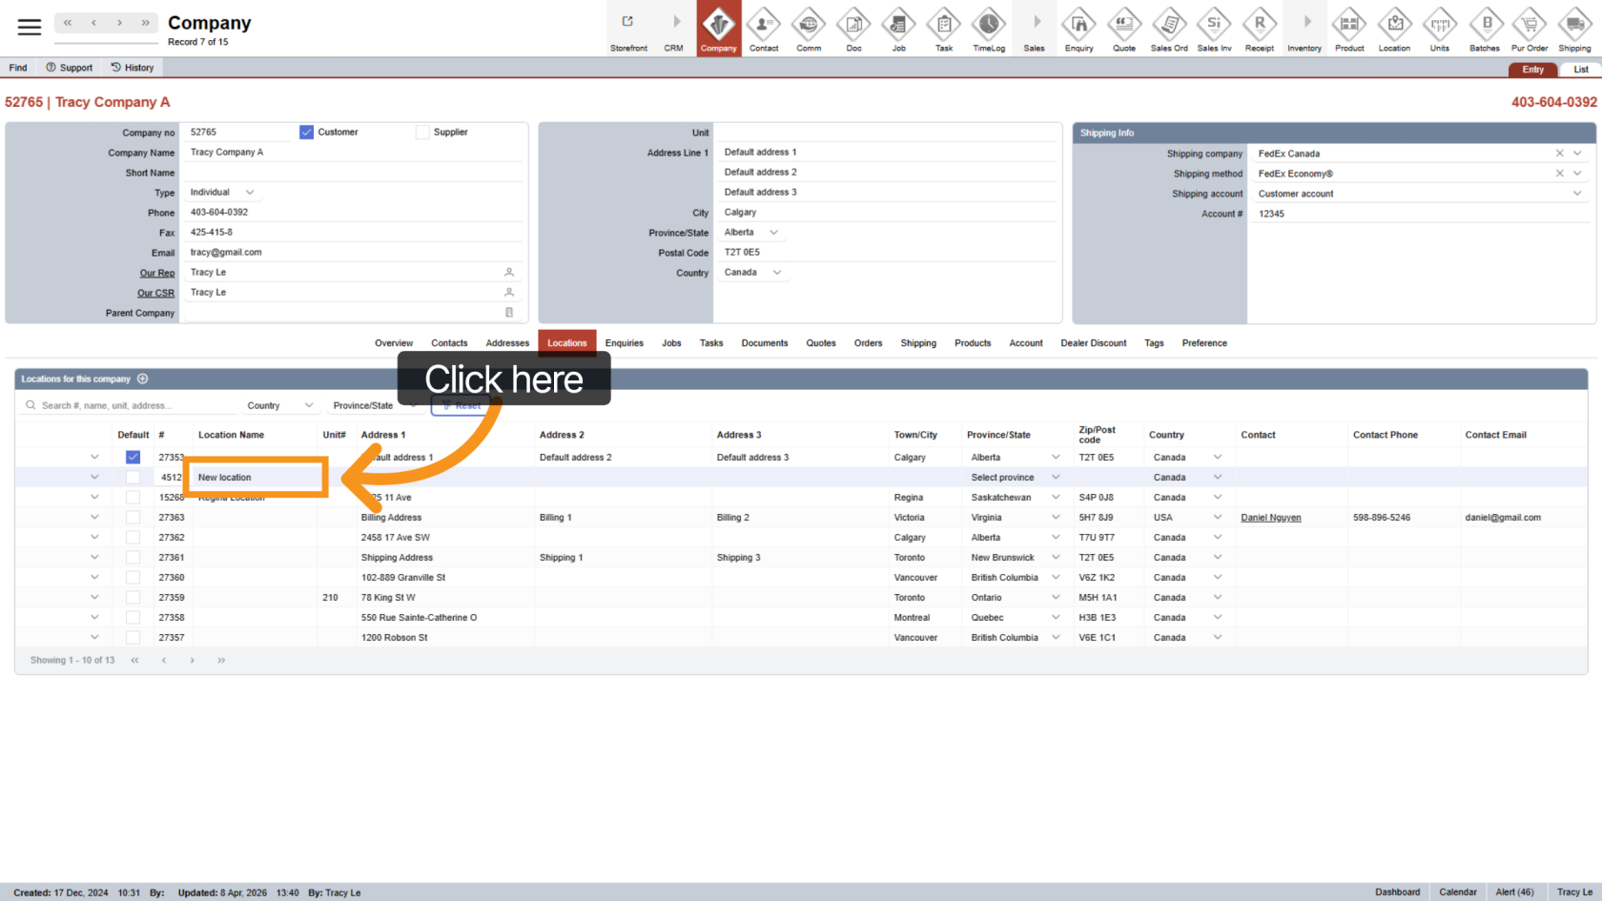1602x901 pixels.
Task: Go to the last record arrow
Action: coord(145,23)
